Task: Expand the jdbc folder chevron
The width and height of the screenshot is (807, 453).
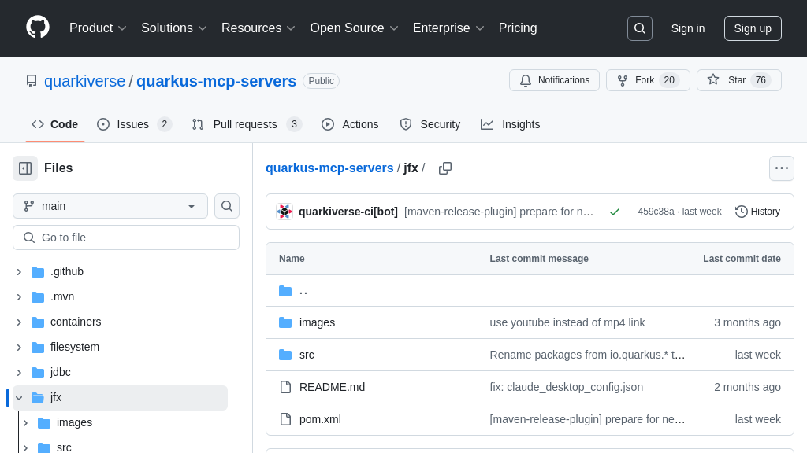Action: (x=19, y=372)
